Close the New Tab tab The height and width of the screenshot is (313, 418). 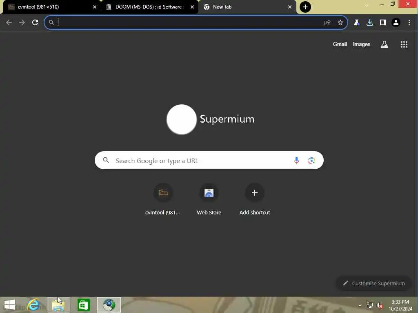[x=290, y=7]
